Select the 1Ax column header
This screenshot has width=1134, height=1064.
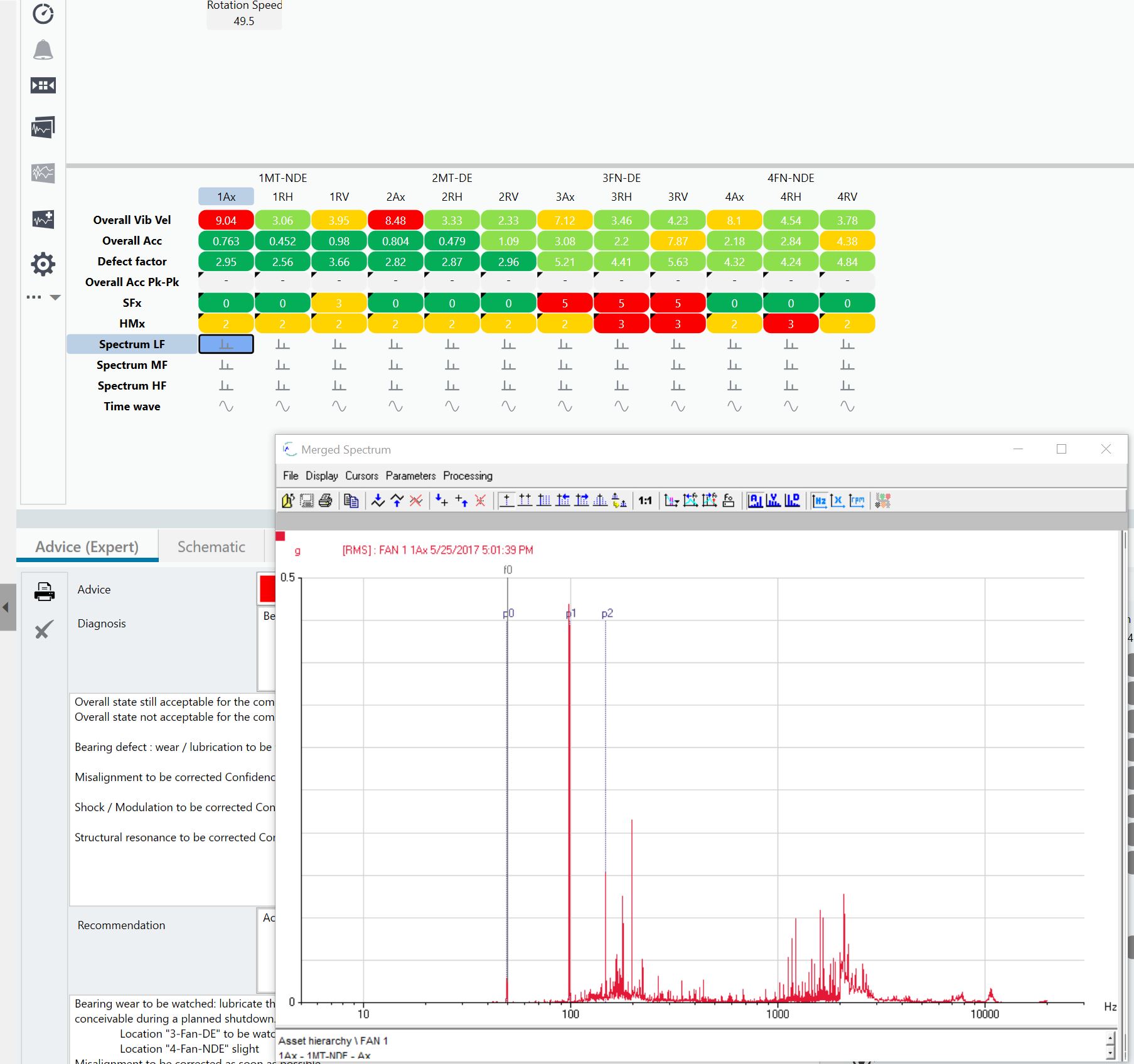226,197
